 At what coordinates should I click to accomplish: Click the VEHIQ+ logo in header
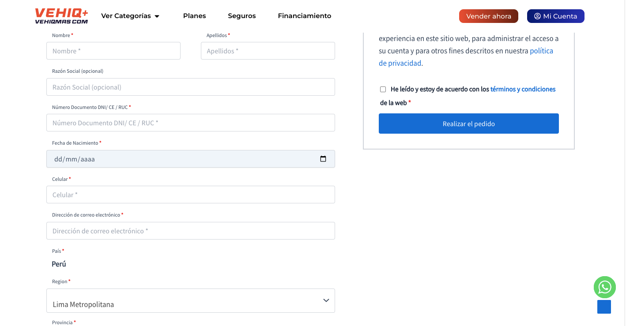61,16
